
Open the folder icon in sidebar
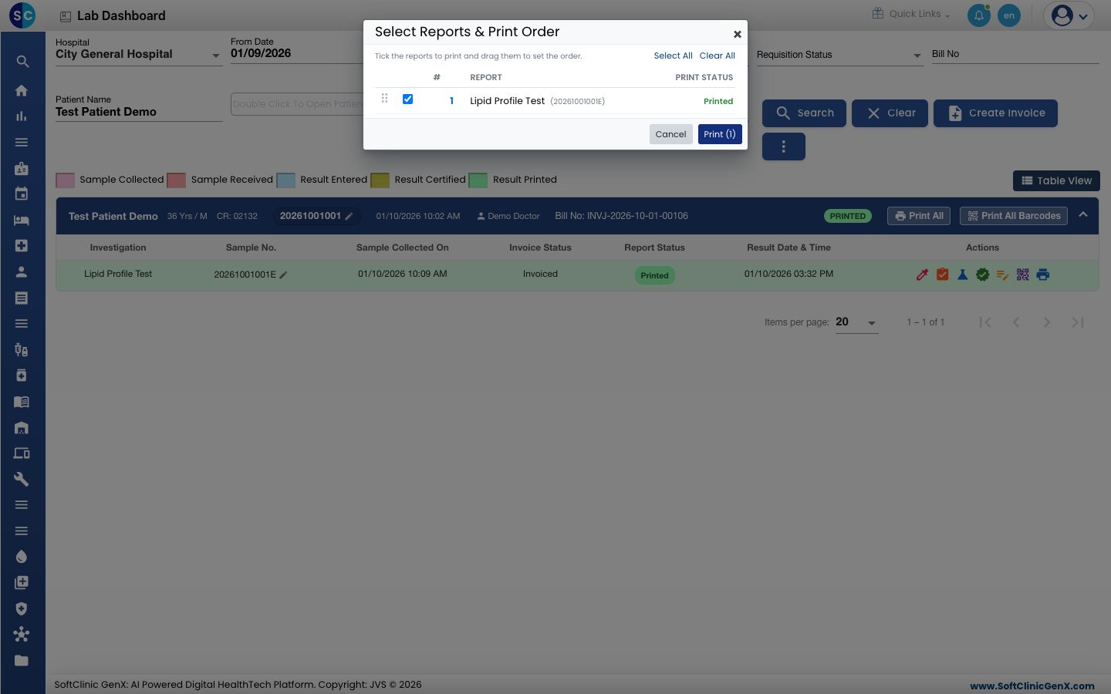point(22,660)
